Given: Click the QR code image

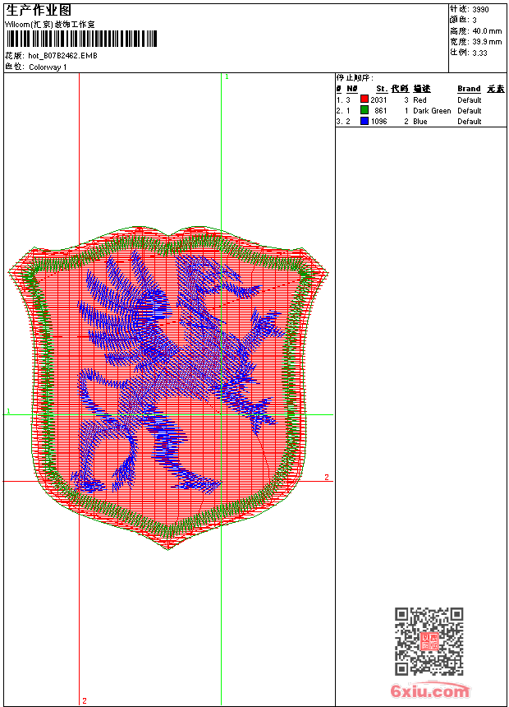Looking at the screenshot, I should coord(429,641).
